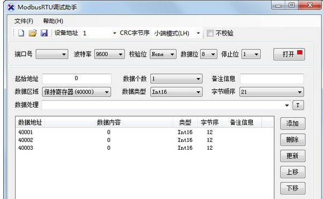Viewport: 323px width, 199px height.
Task: Click the 删除 button
Action: coord(292,140)
